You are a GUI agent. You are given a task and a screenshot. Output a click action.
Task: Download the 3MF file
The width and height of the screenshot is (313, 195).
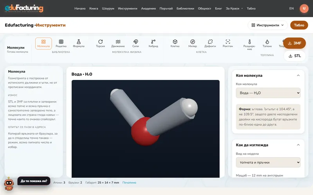click(295, 43)
